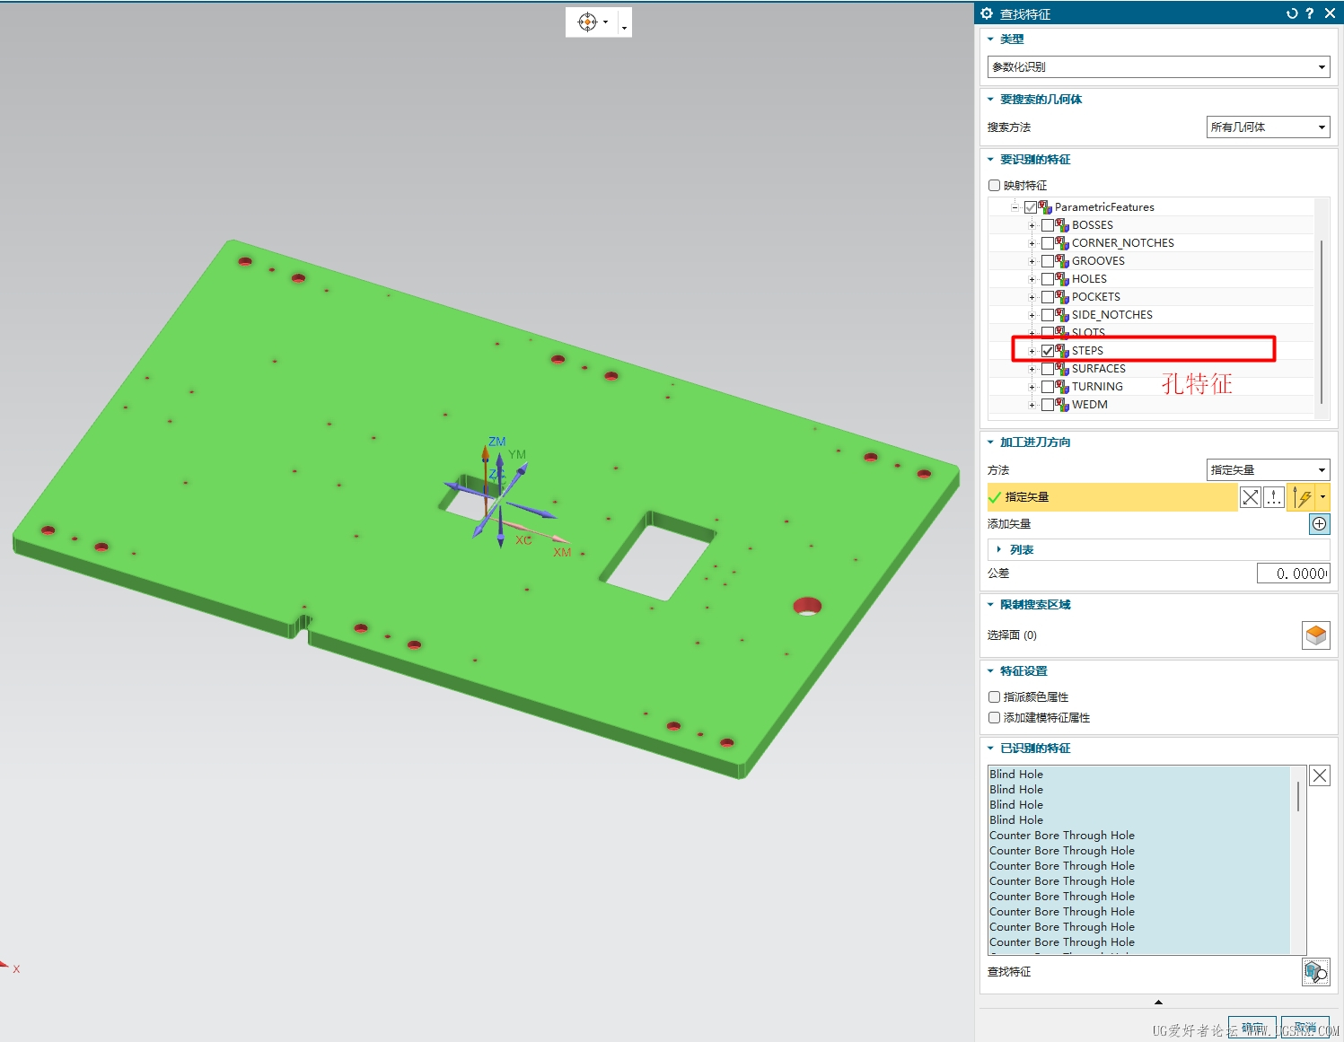Click the reverse vector direction icon
Viewport: 1344px width, 1042px height.
click(x=1251, y=497)
